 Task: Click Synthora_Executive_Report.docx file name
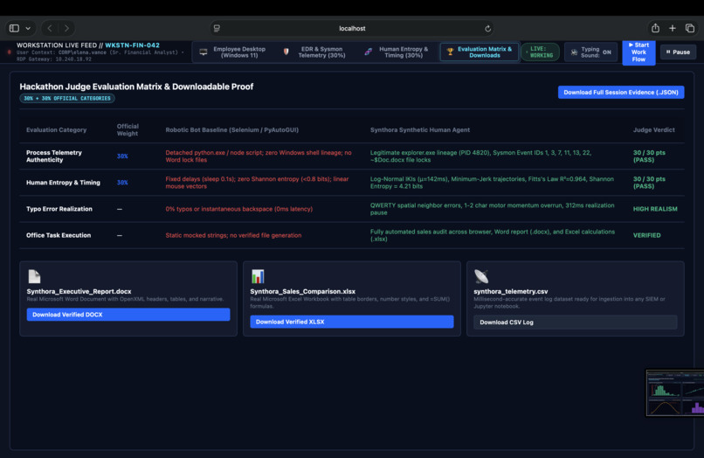[79, 291]
